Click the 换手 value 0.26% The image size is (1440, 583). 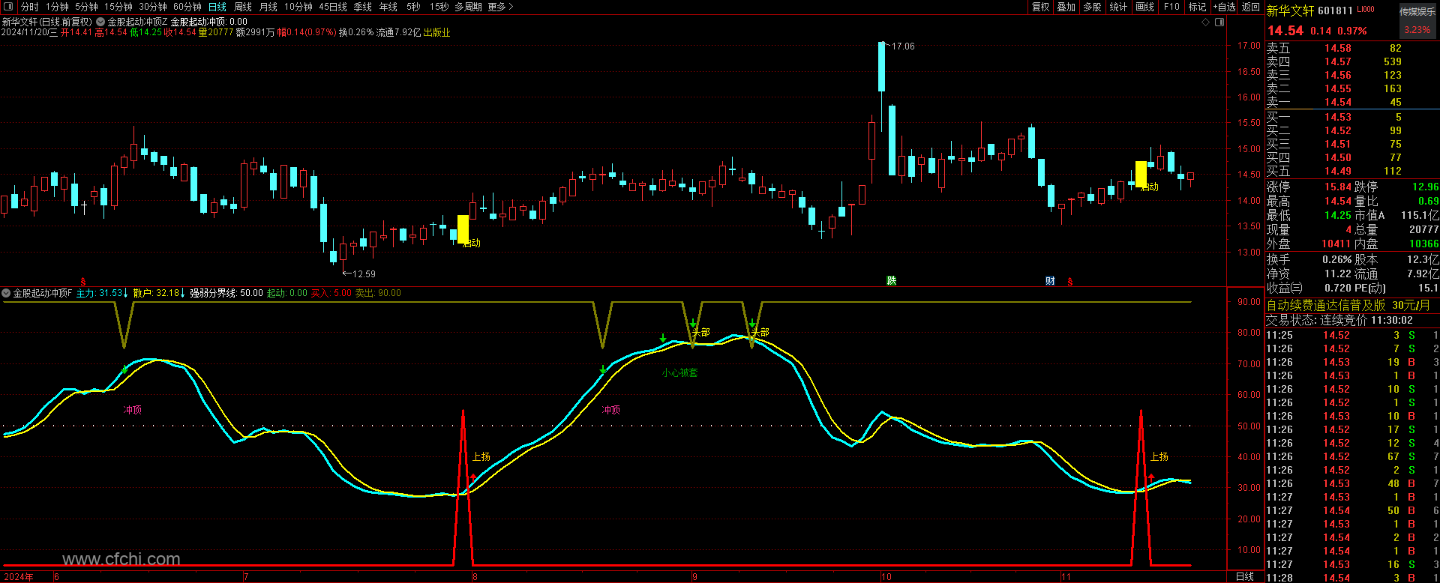click(1336, 259)
